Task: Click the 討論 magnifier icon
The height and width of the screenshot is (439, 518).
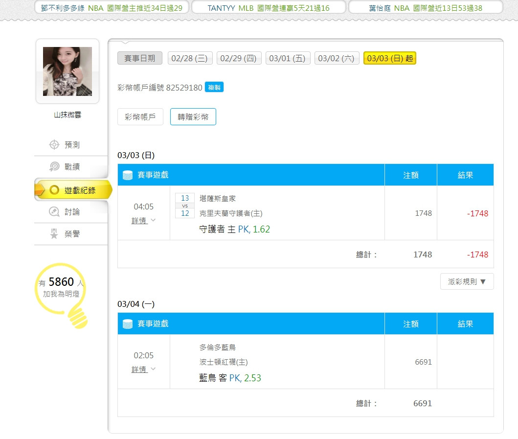Action: click(54, 211)
